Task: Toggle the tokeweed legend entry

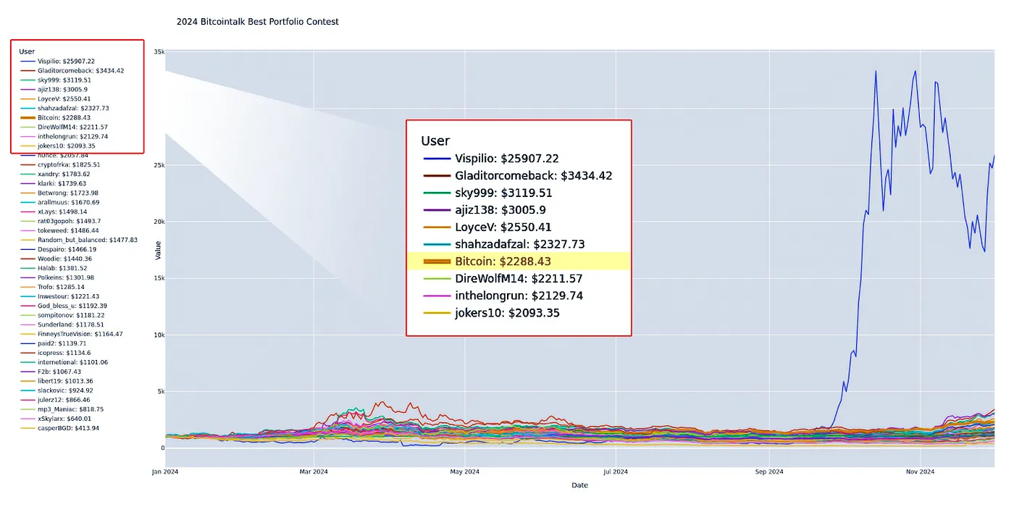Action: tap(59, 230)
